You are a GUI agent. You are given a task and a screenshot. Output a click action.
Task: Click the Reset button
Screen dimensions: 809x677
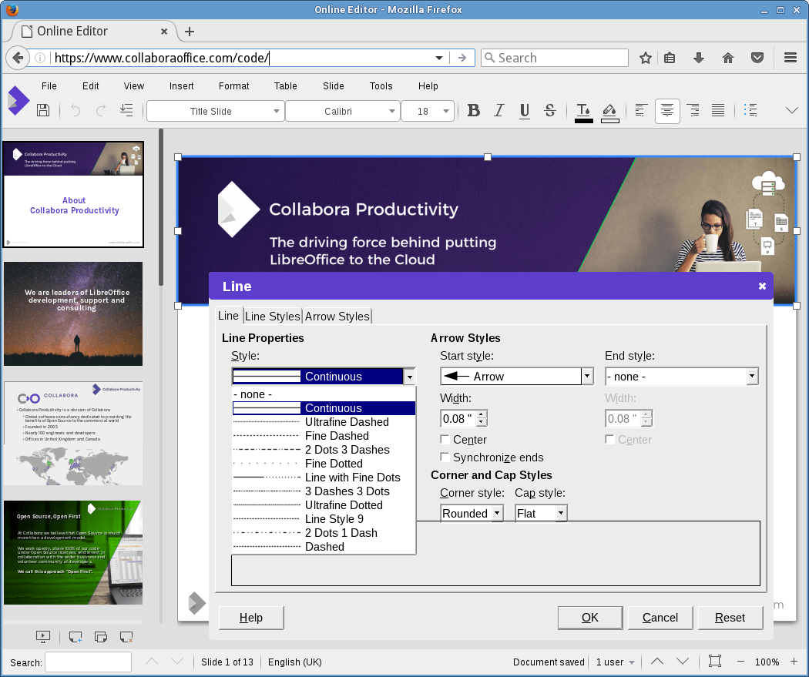pos(730,618)
